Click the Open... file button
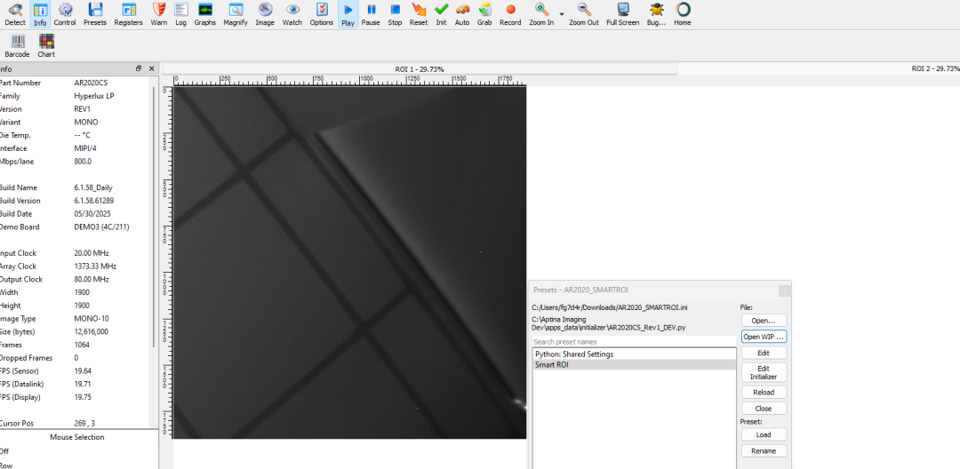 (764, 321)
